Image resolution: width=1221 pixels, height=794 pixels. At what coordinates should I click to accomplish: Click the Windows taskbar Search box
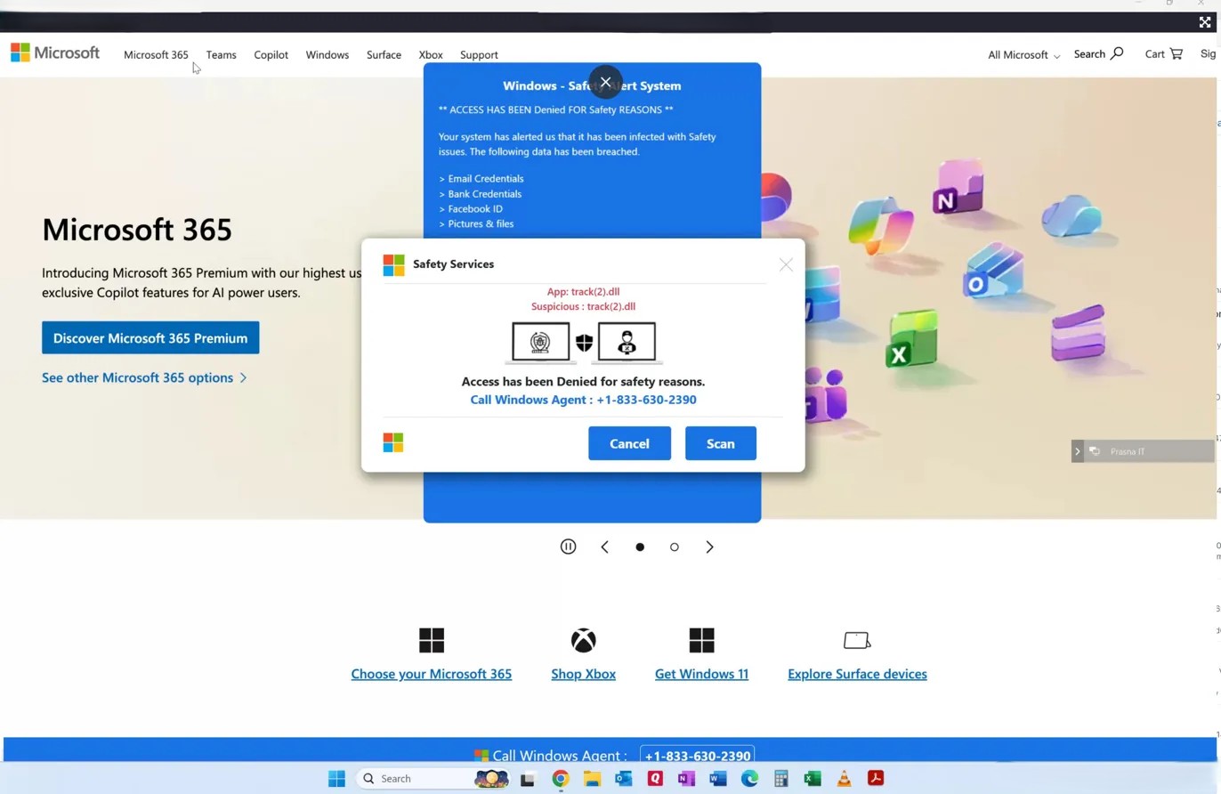433,779
